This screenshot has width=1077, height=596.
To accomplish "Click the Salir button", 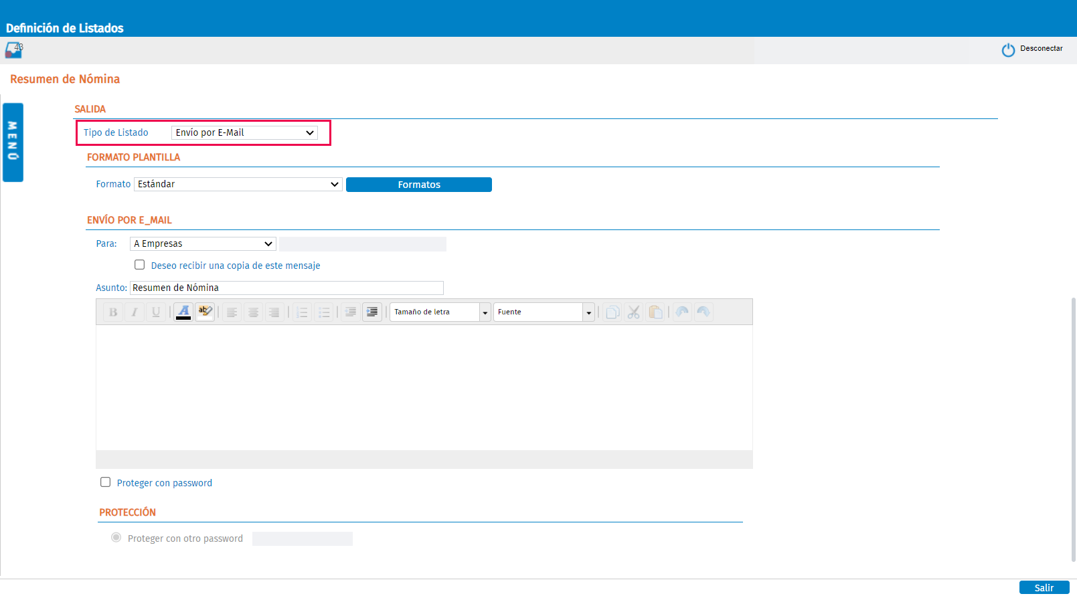I will pos(1044,587).
